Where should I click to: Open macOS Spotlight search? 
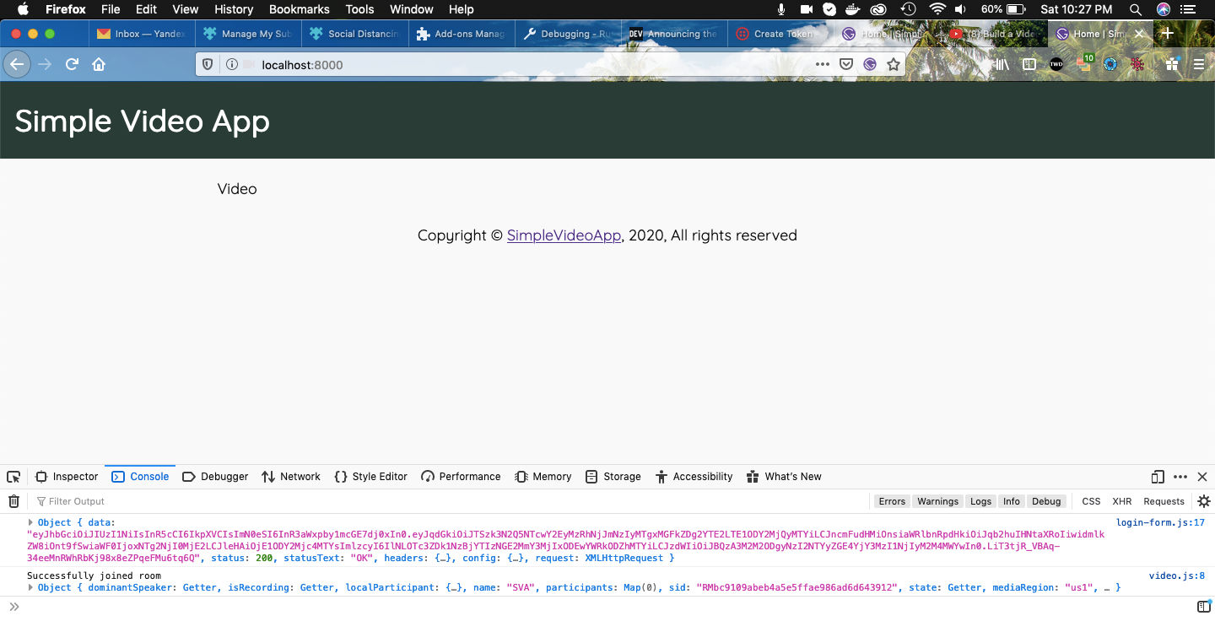1136,9
